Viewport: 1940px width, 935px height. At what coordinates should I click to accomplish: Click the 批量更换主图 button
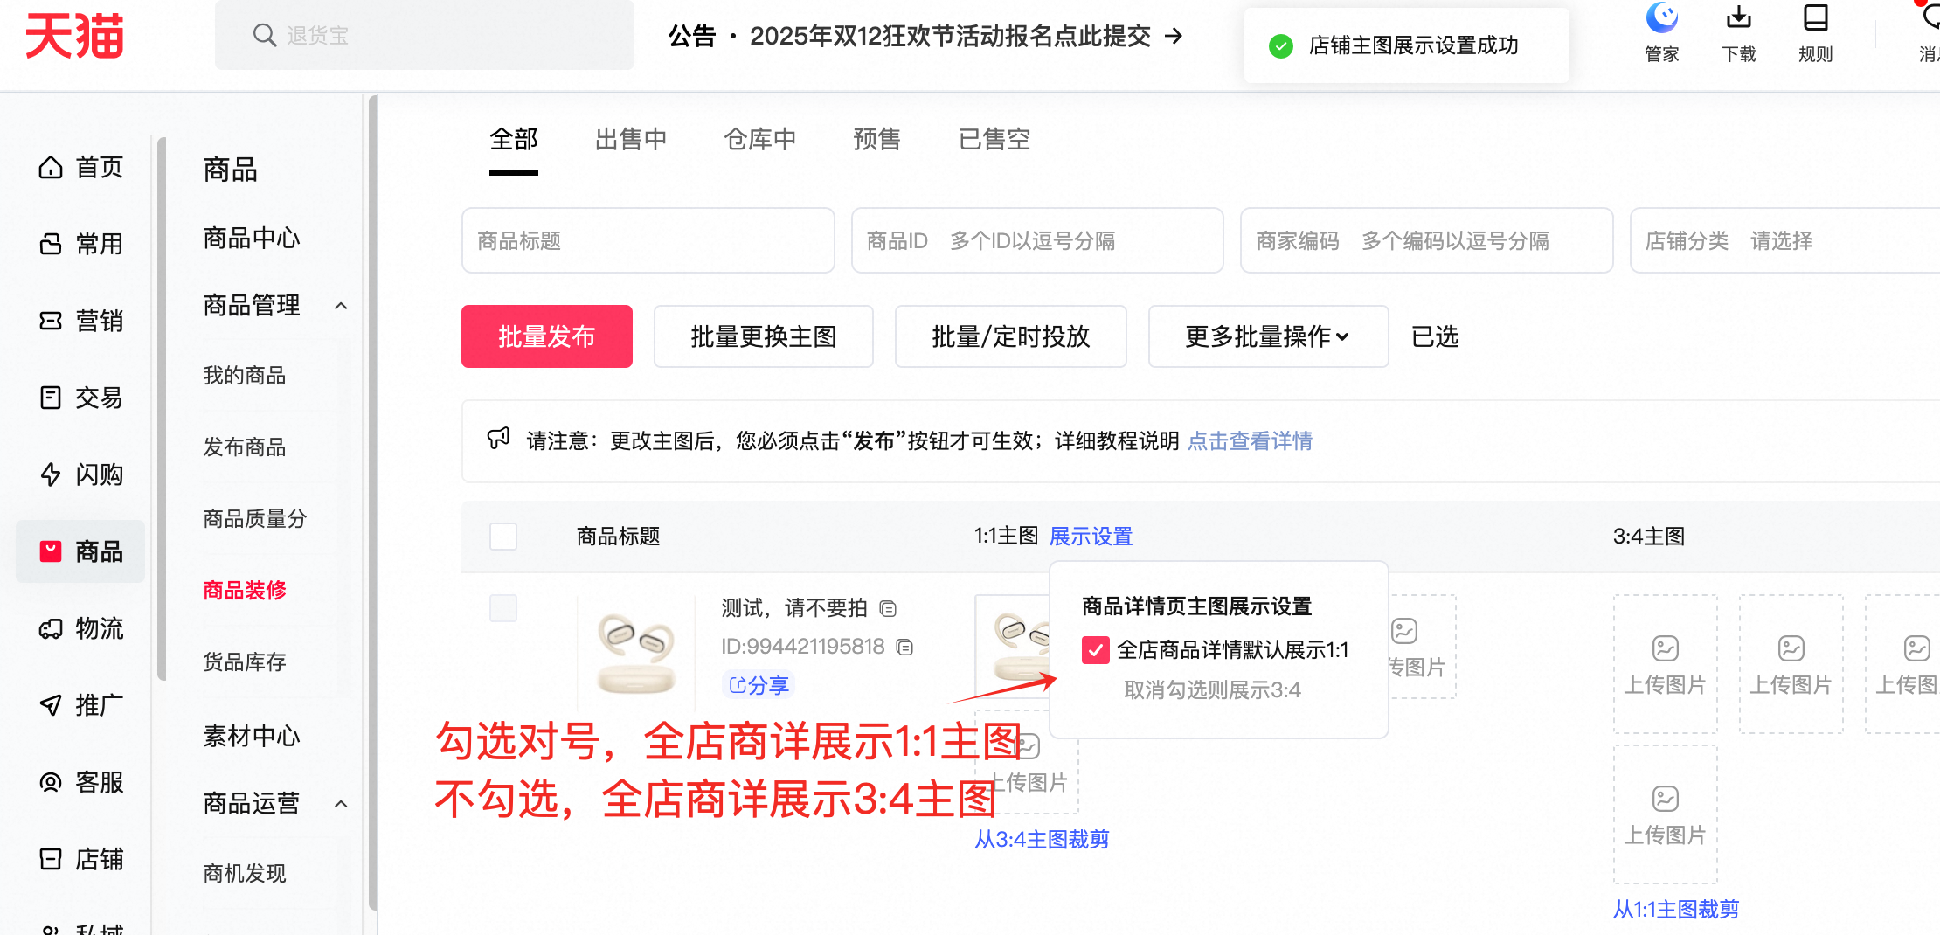coord(764,336)
